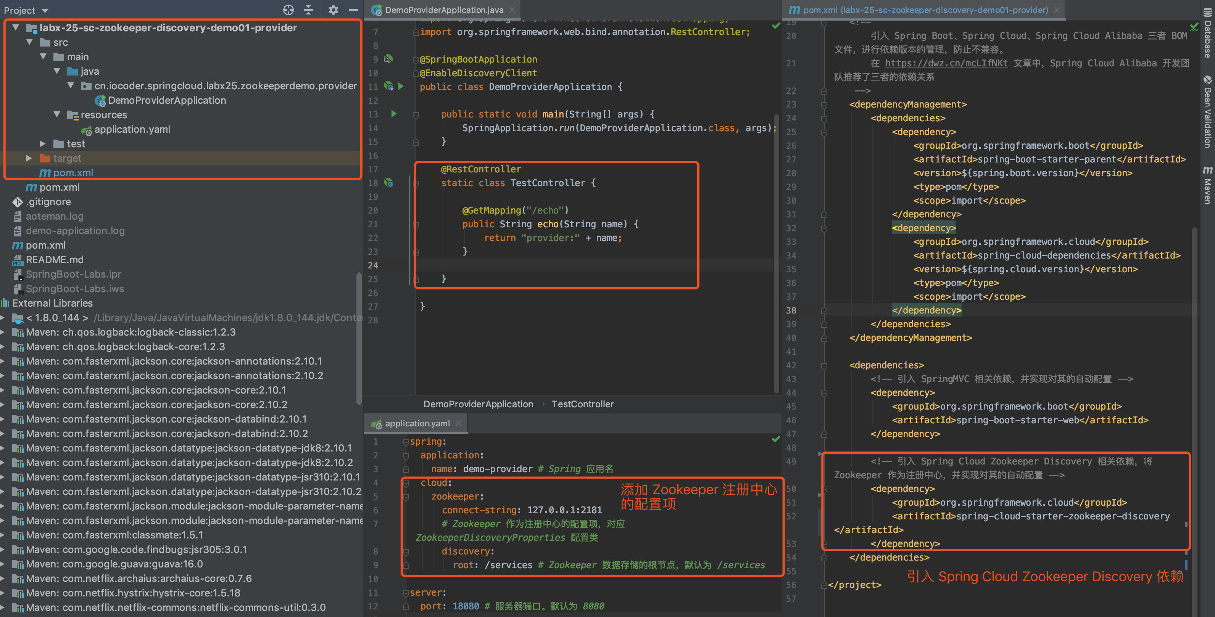Close the application.yaml tab
This screenshot has height=617, width=1215.
coord(458,423)
